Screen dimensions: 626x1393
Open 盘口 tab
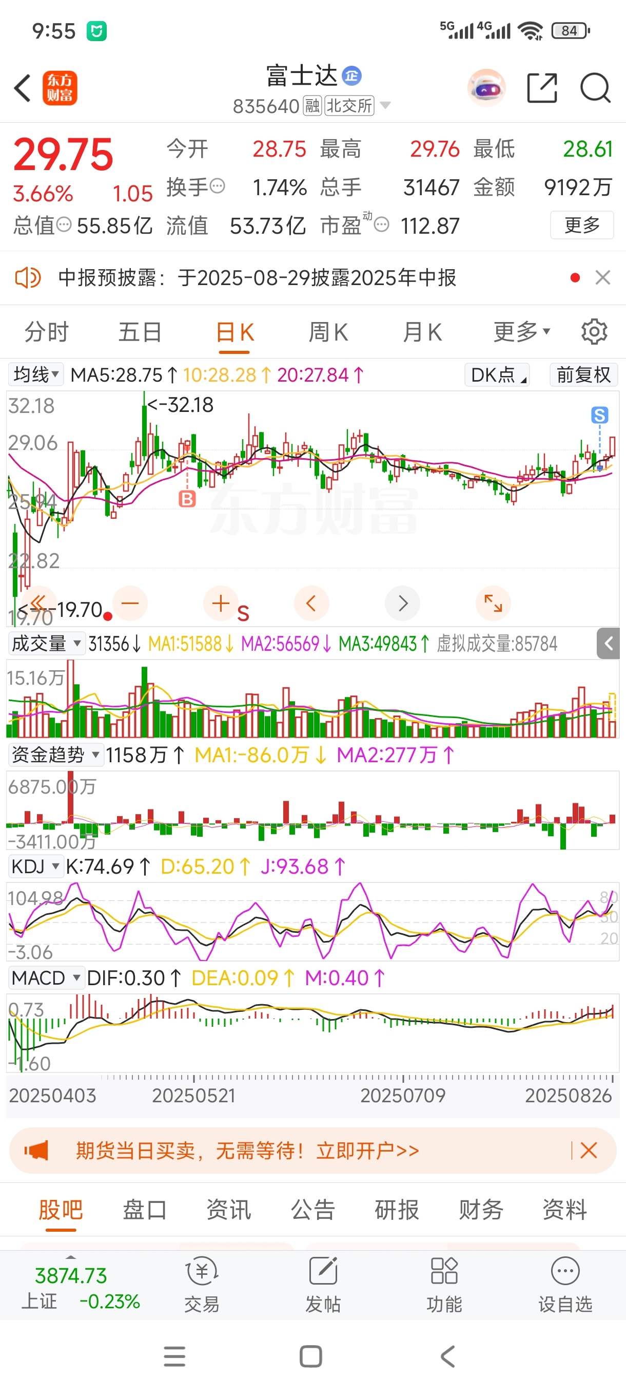(145, 1210)
